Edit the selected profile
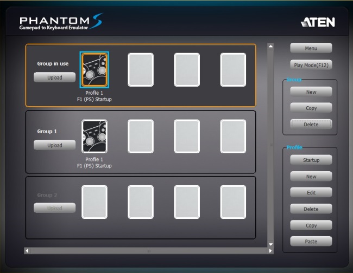This screenshot has width=353, height=273. [x=311, y=192]
